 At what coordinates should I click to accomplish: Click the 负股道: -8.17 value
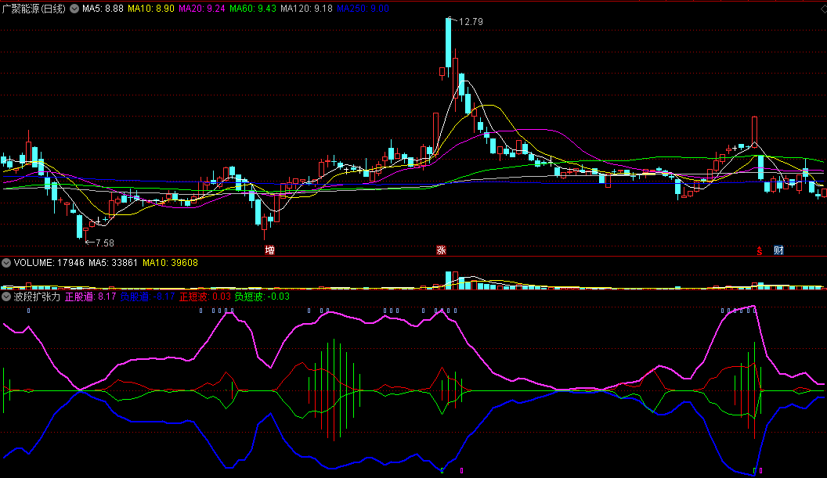(x=147, y=297)
